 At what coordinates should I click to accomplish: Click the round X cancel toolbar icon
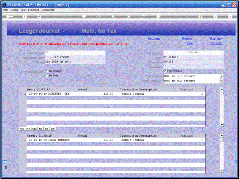230,17
